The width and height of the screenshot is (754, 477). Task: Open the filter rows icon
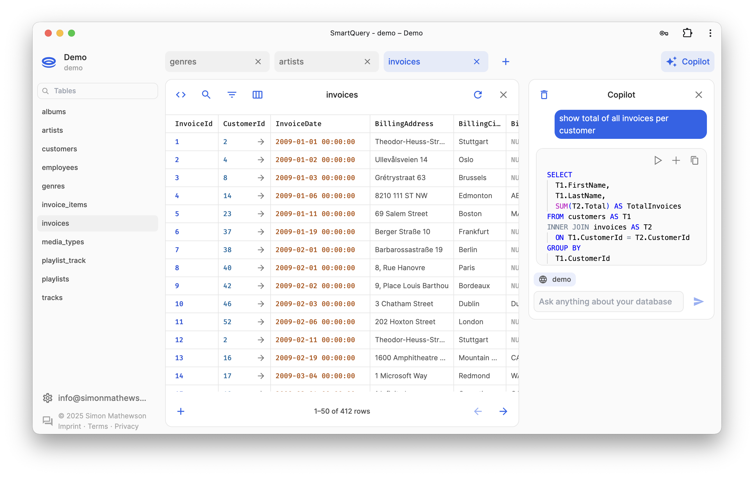click(x=232, y=94)
